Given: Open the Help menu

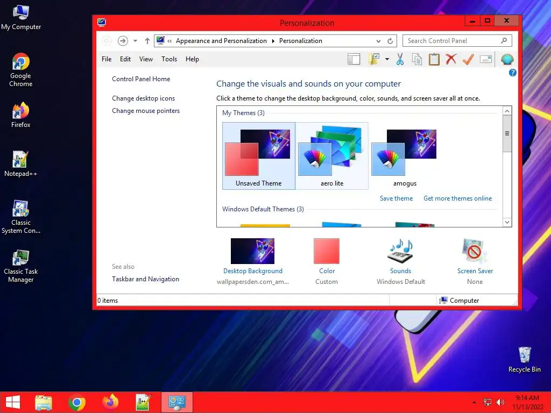Looking at the screenshot, I should [192, 59].
